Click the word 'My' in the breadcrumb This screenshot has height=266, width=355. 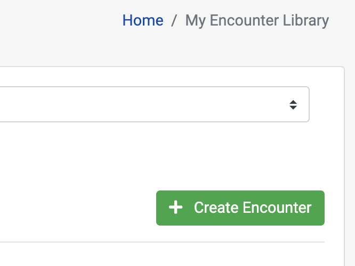[196, 21]
